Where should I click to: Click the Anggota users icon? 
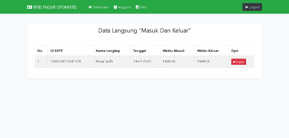pos(115,7)
